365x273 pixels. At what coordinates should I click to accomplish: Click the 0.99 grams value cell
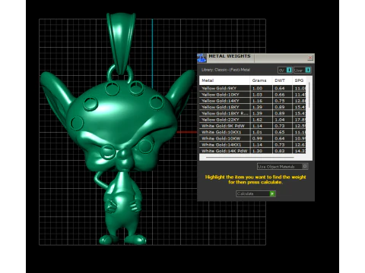pos(262,138)
